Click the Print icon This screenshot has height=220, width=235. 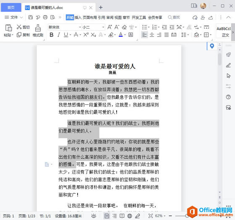(45, 17)
